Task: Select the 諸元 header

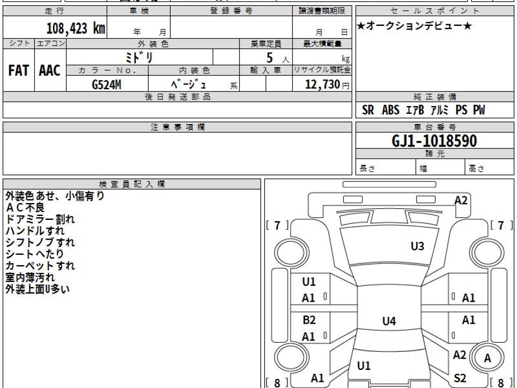Action: point(435,154)
